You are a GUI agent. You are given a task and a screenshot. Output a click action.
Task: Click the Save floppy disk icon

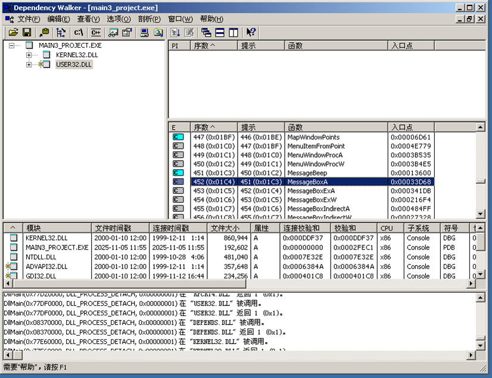pos(27,32)
